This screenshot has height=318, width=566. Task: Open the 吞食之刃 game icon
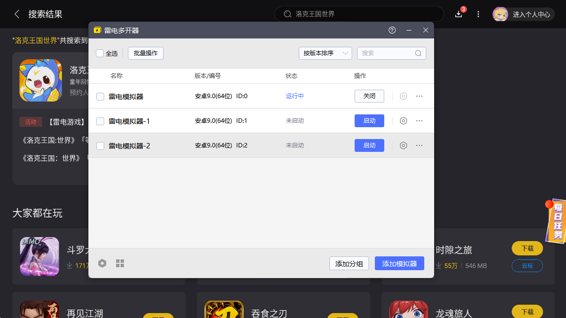224,309
